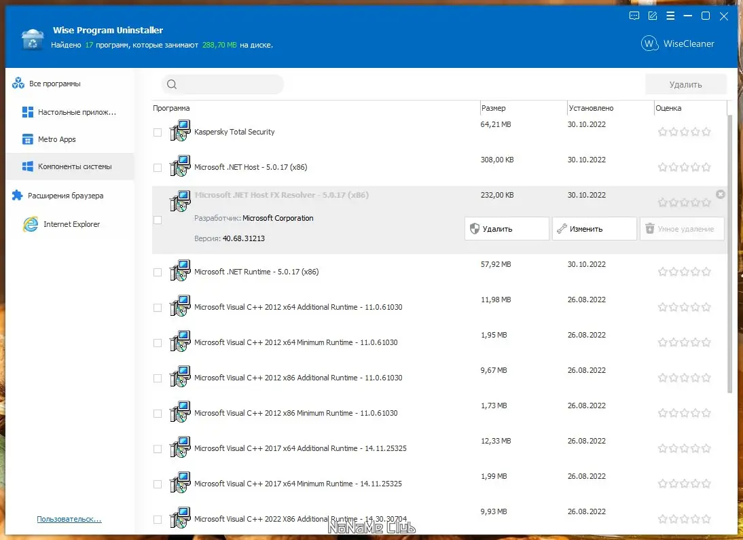Click the shield Удалить button for FX Resolver
The image size is (743, 540).
point(507,228)
